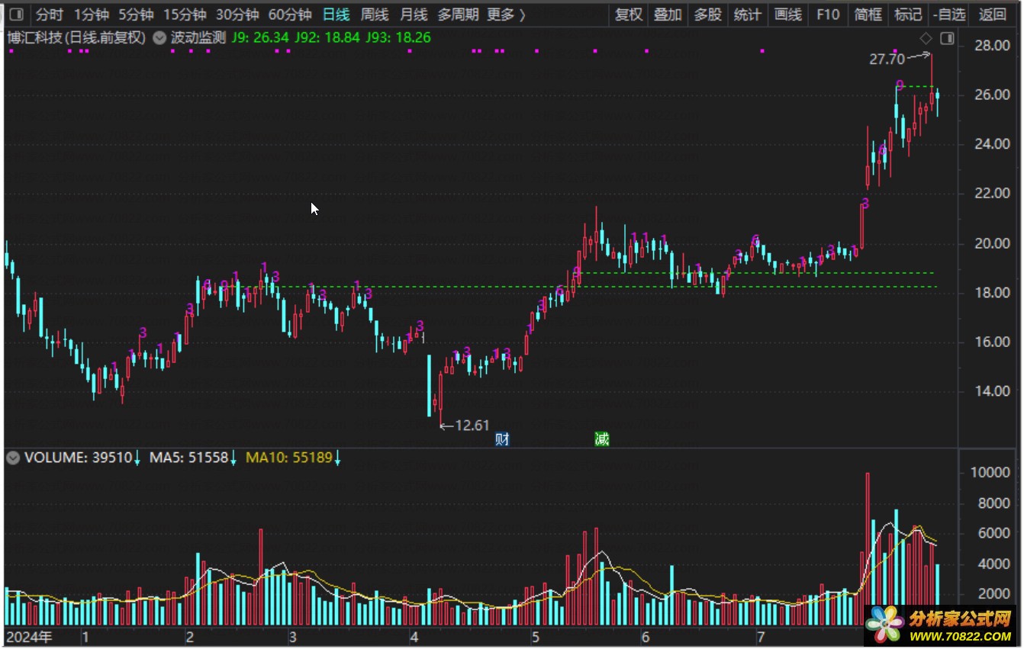This screenshot has width=1024, height=649.
Task: Open the 多股 multi-stock view
Action: coord(707,14)
